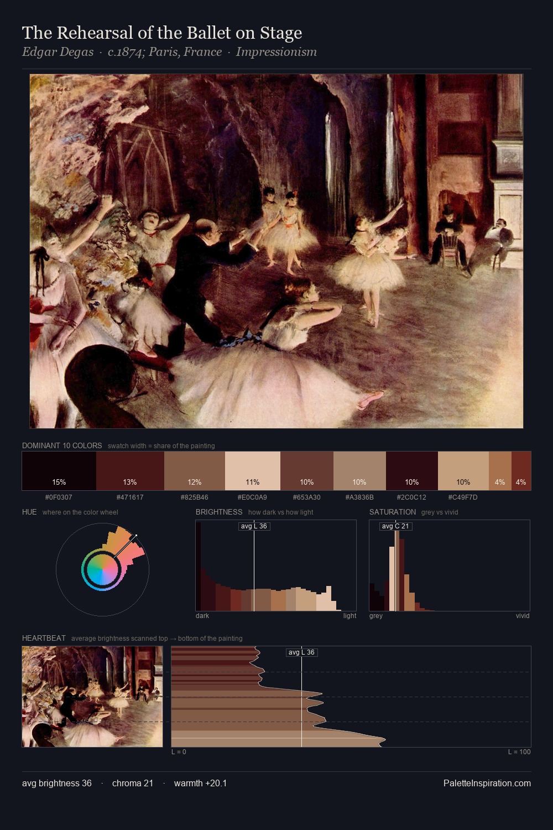
Task: Click the 11% share label
Action: click(253, 482)
